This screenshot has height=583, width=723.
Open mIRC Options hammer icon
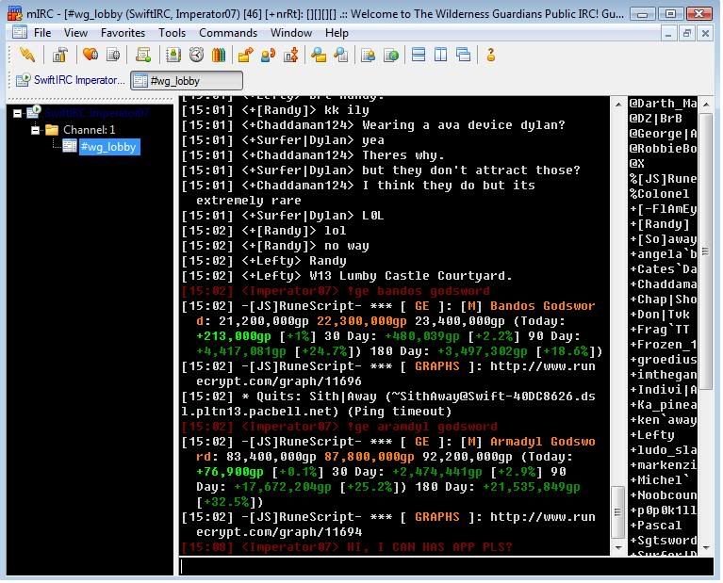tap(59, 55)
